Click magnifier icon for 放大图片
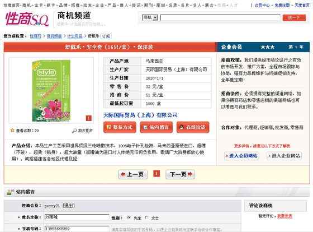313x232 pixels. point(74,131)
